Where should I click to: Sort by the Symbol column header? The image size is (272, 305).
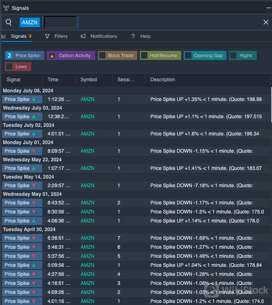coord(89,80)
